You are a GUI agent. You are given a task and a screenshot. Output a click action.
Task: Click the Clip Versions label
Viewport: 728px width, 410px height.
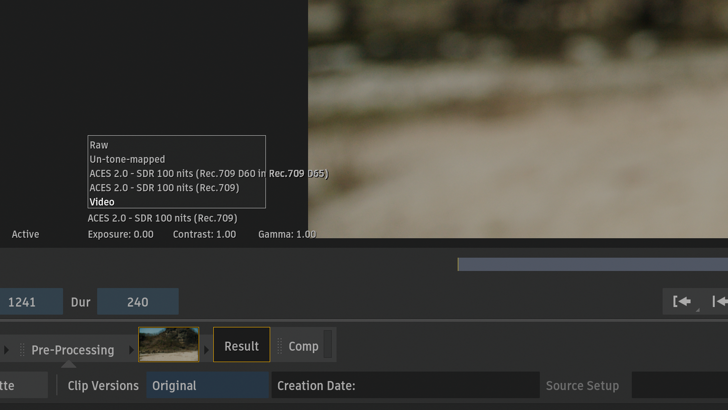click(x=103, y=385)
